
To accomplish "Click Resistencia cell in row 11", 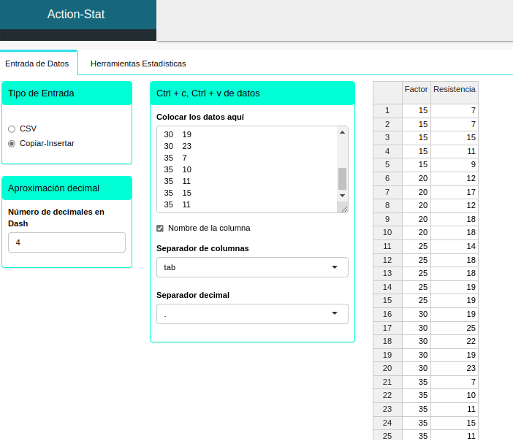I will (x=454, y=246).
